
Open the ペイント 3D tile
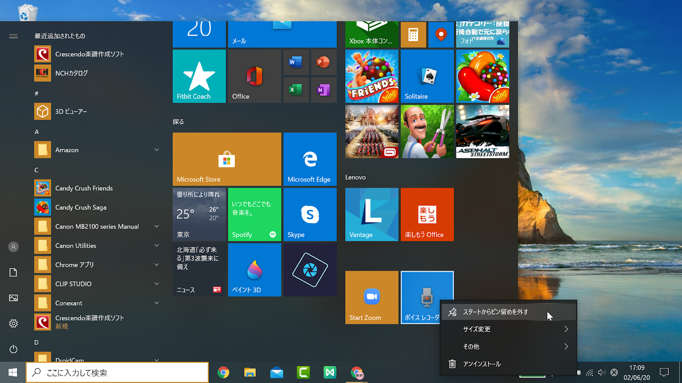(254, 270)
